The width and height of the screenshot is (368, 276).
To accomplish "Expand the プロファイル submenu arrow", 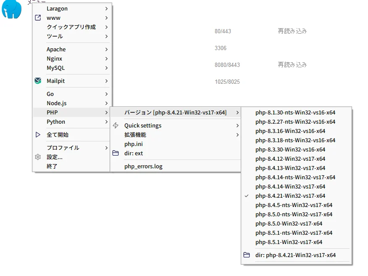I will [x=107, y=148].
